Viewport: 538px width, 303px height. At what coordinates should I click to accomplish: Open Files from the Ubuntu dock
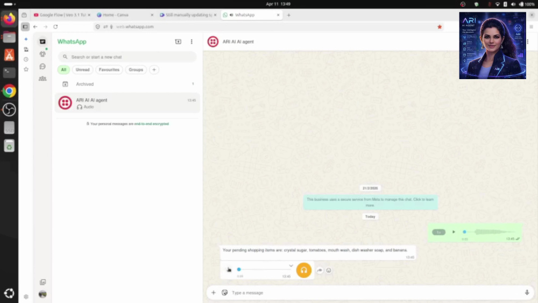[9, 37]
